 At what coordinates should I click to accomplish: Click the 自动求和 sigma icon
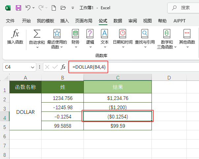click(37, 34)
